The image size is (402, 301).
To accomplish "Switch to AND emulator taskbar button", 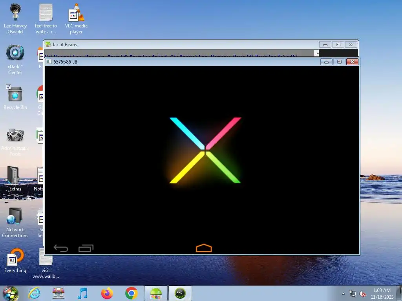I will (x=180, y=293).
